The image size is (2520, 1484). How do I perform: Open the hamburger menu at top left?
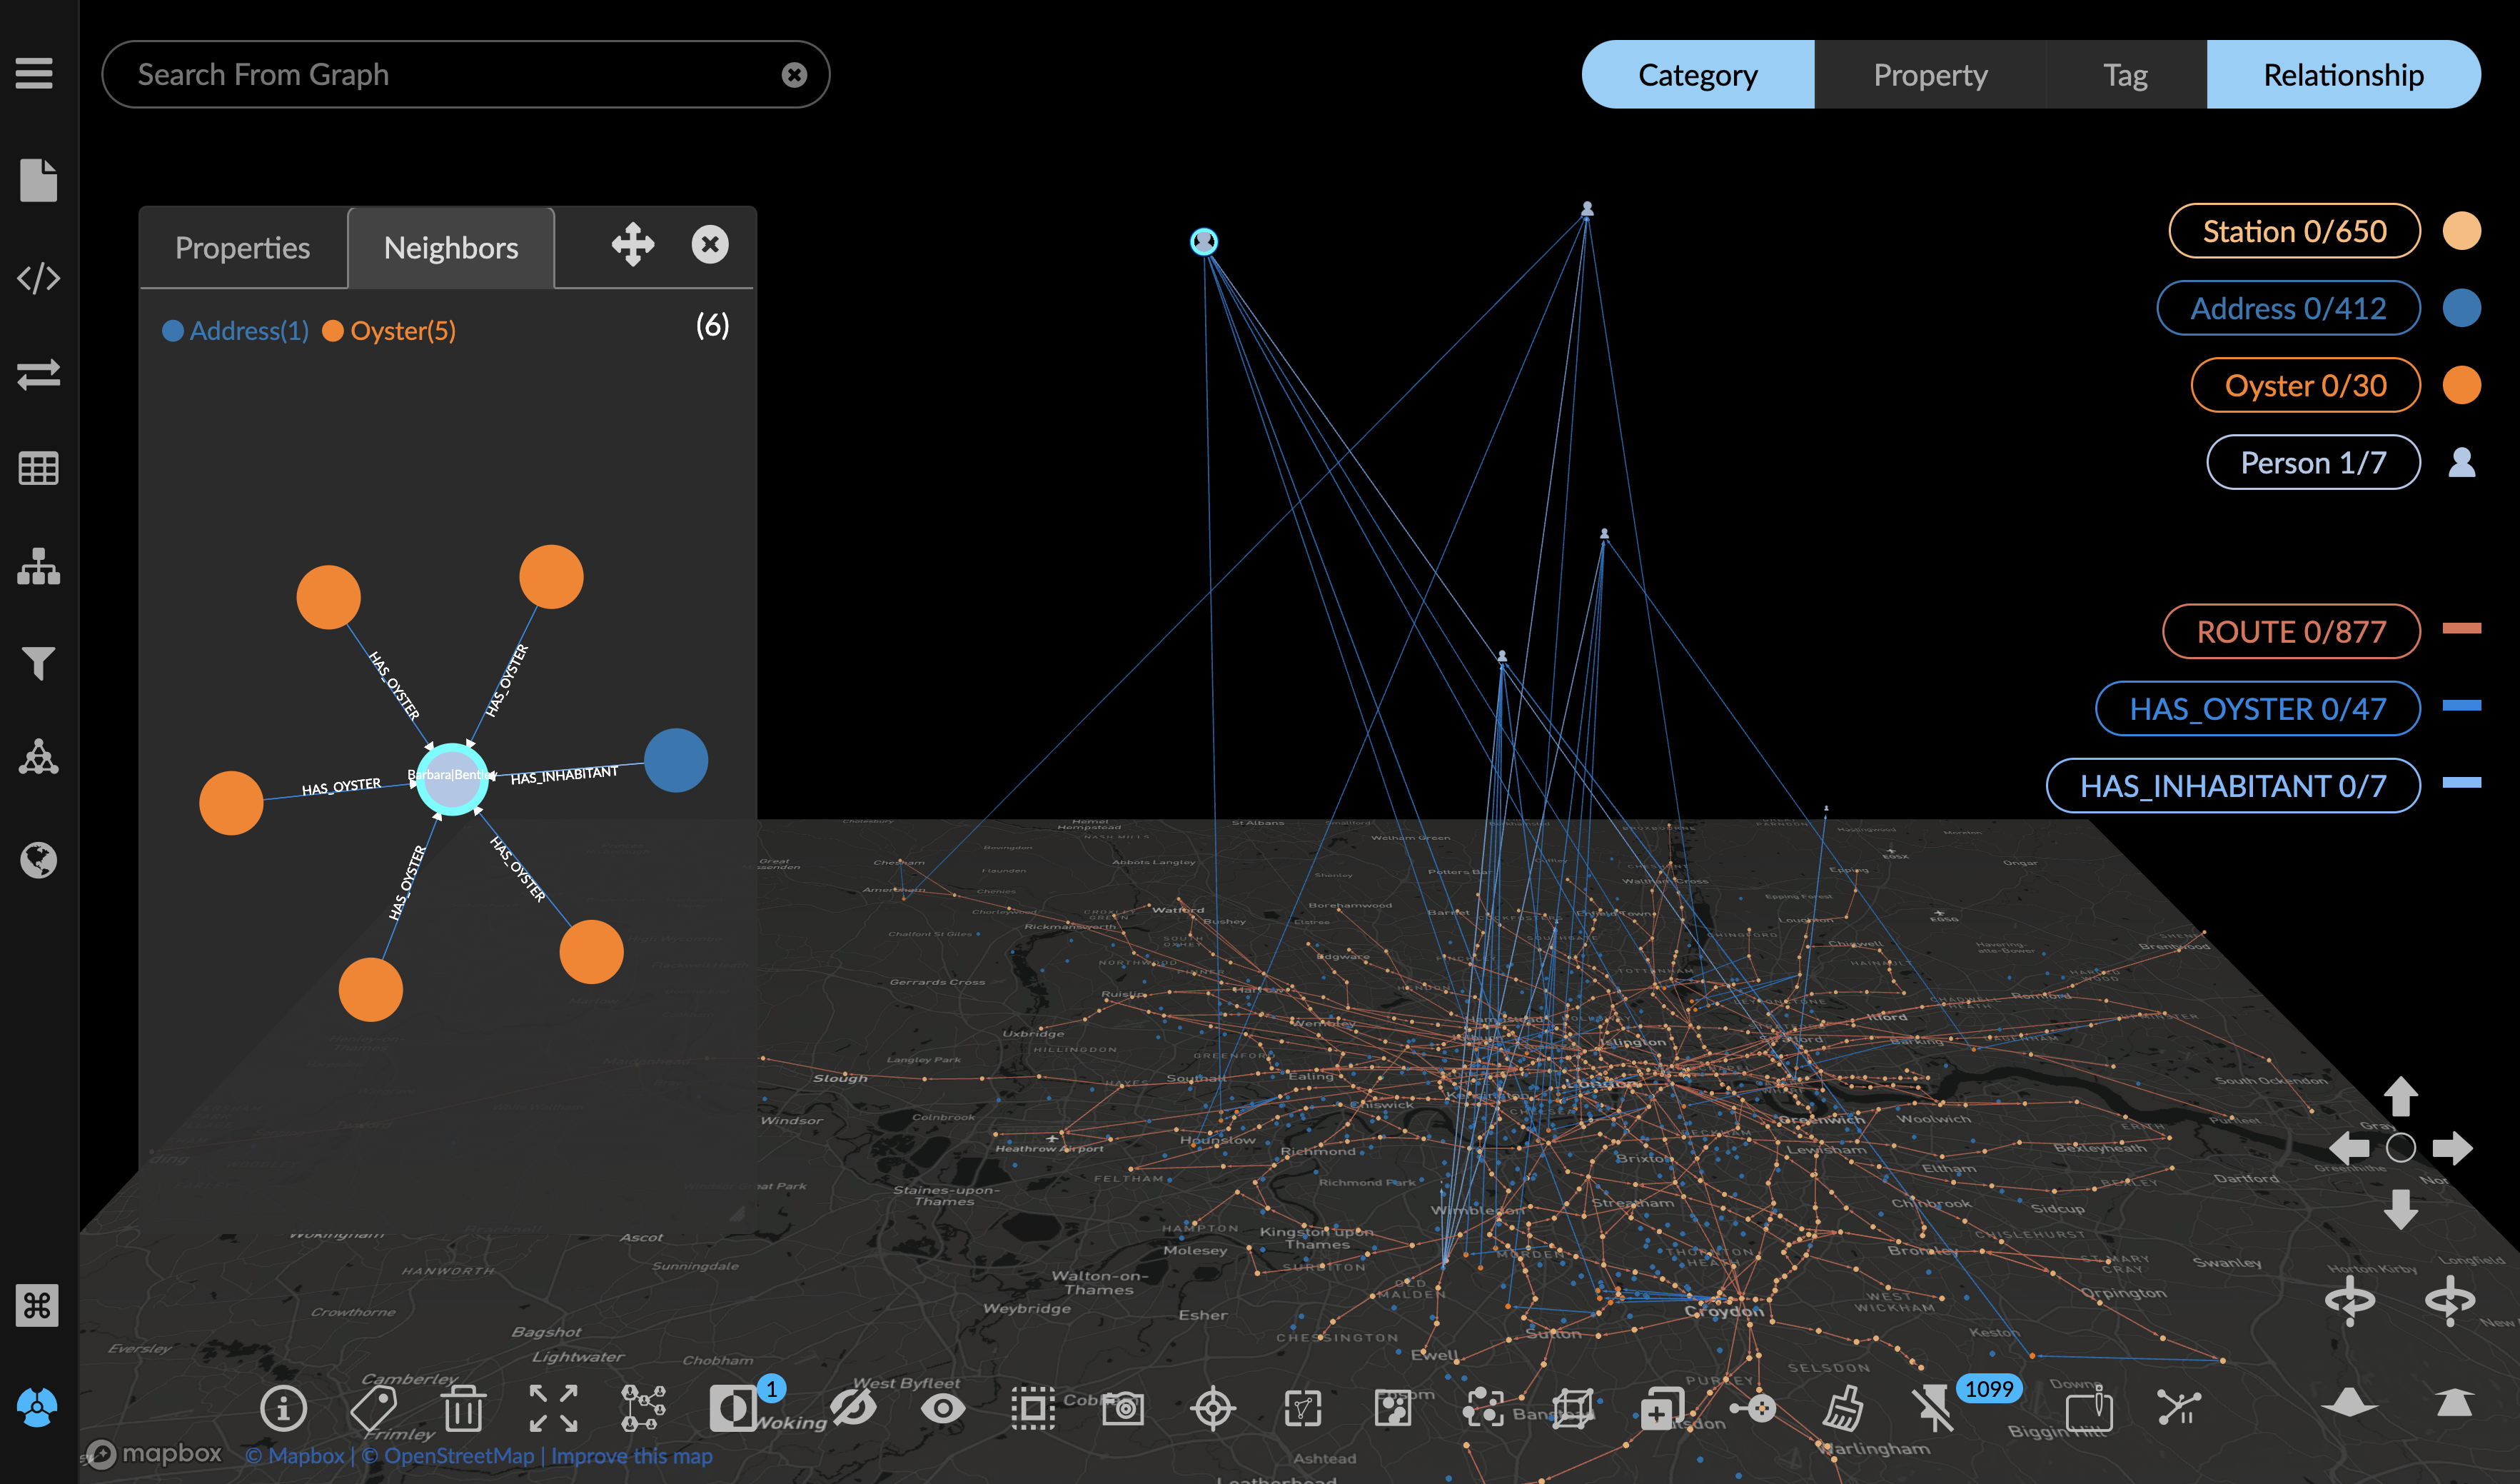[x=34, y=73]
